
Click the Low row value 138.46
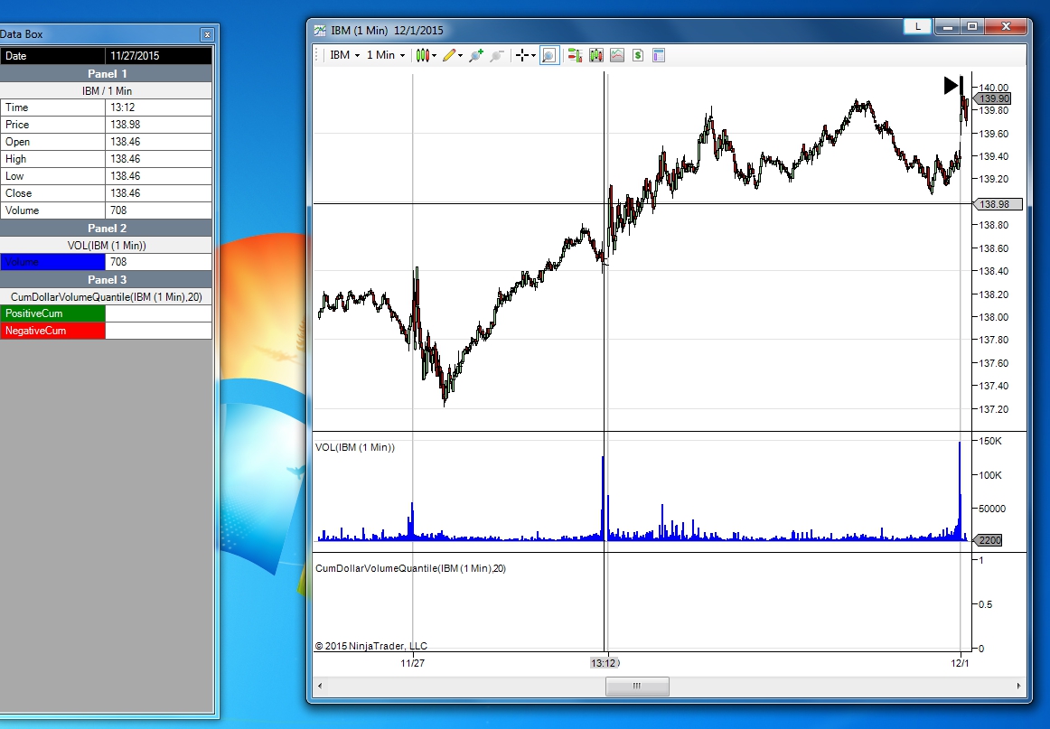click(x=159, y=176)
